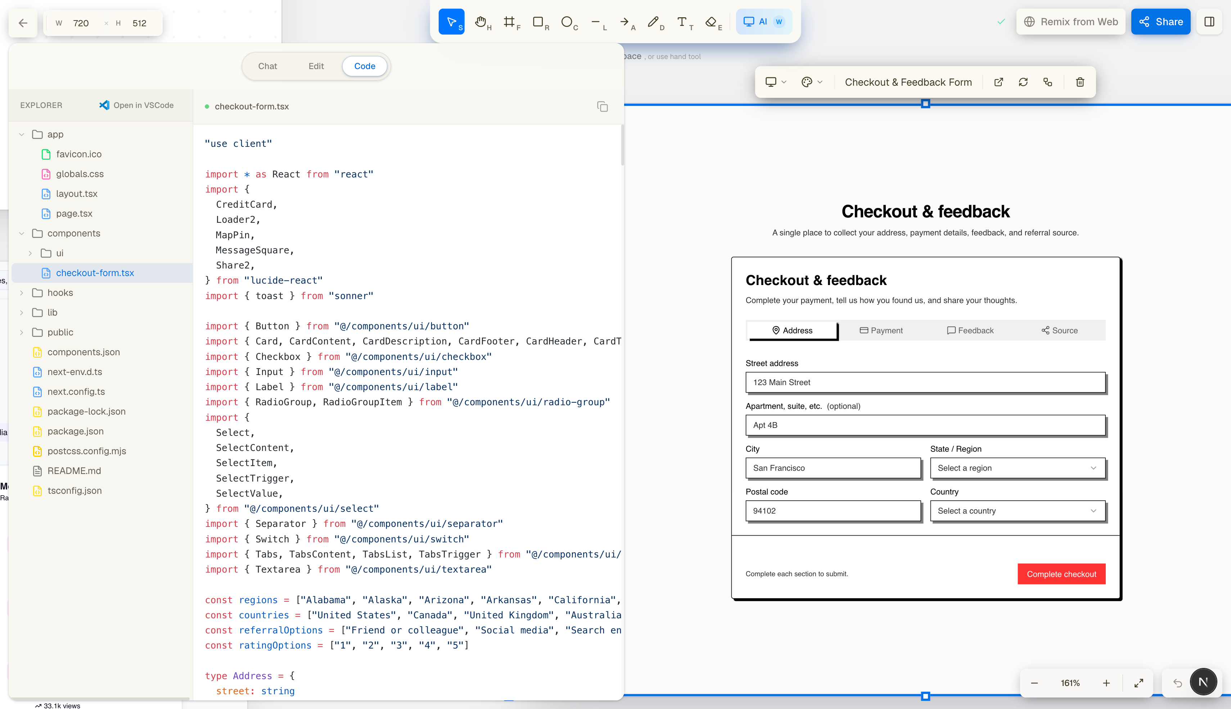The image size is (1231, 709).
Task: Collapse the app folder
Action: pyautogui.click(x=22, y=134)
